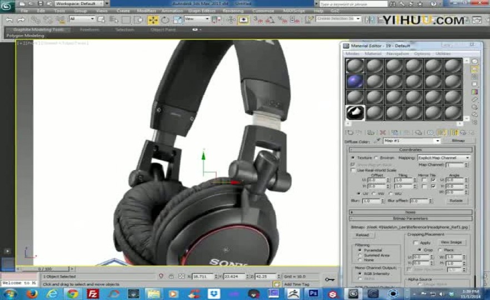Click the red X Reset Map icon
This screenshot has height=300, width=490.
point(382,132)
